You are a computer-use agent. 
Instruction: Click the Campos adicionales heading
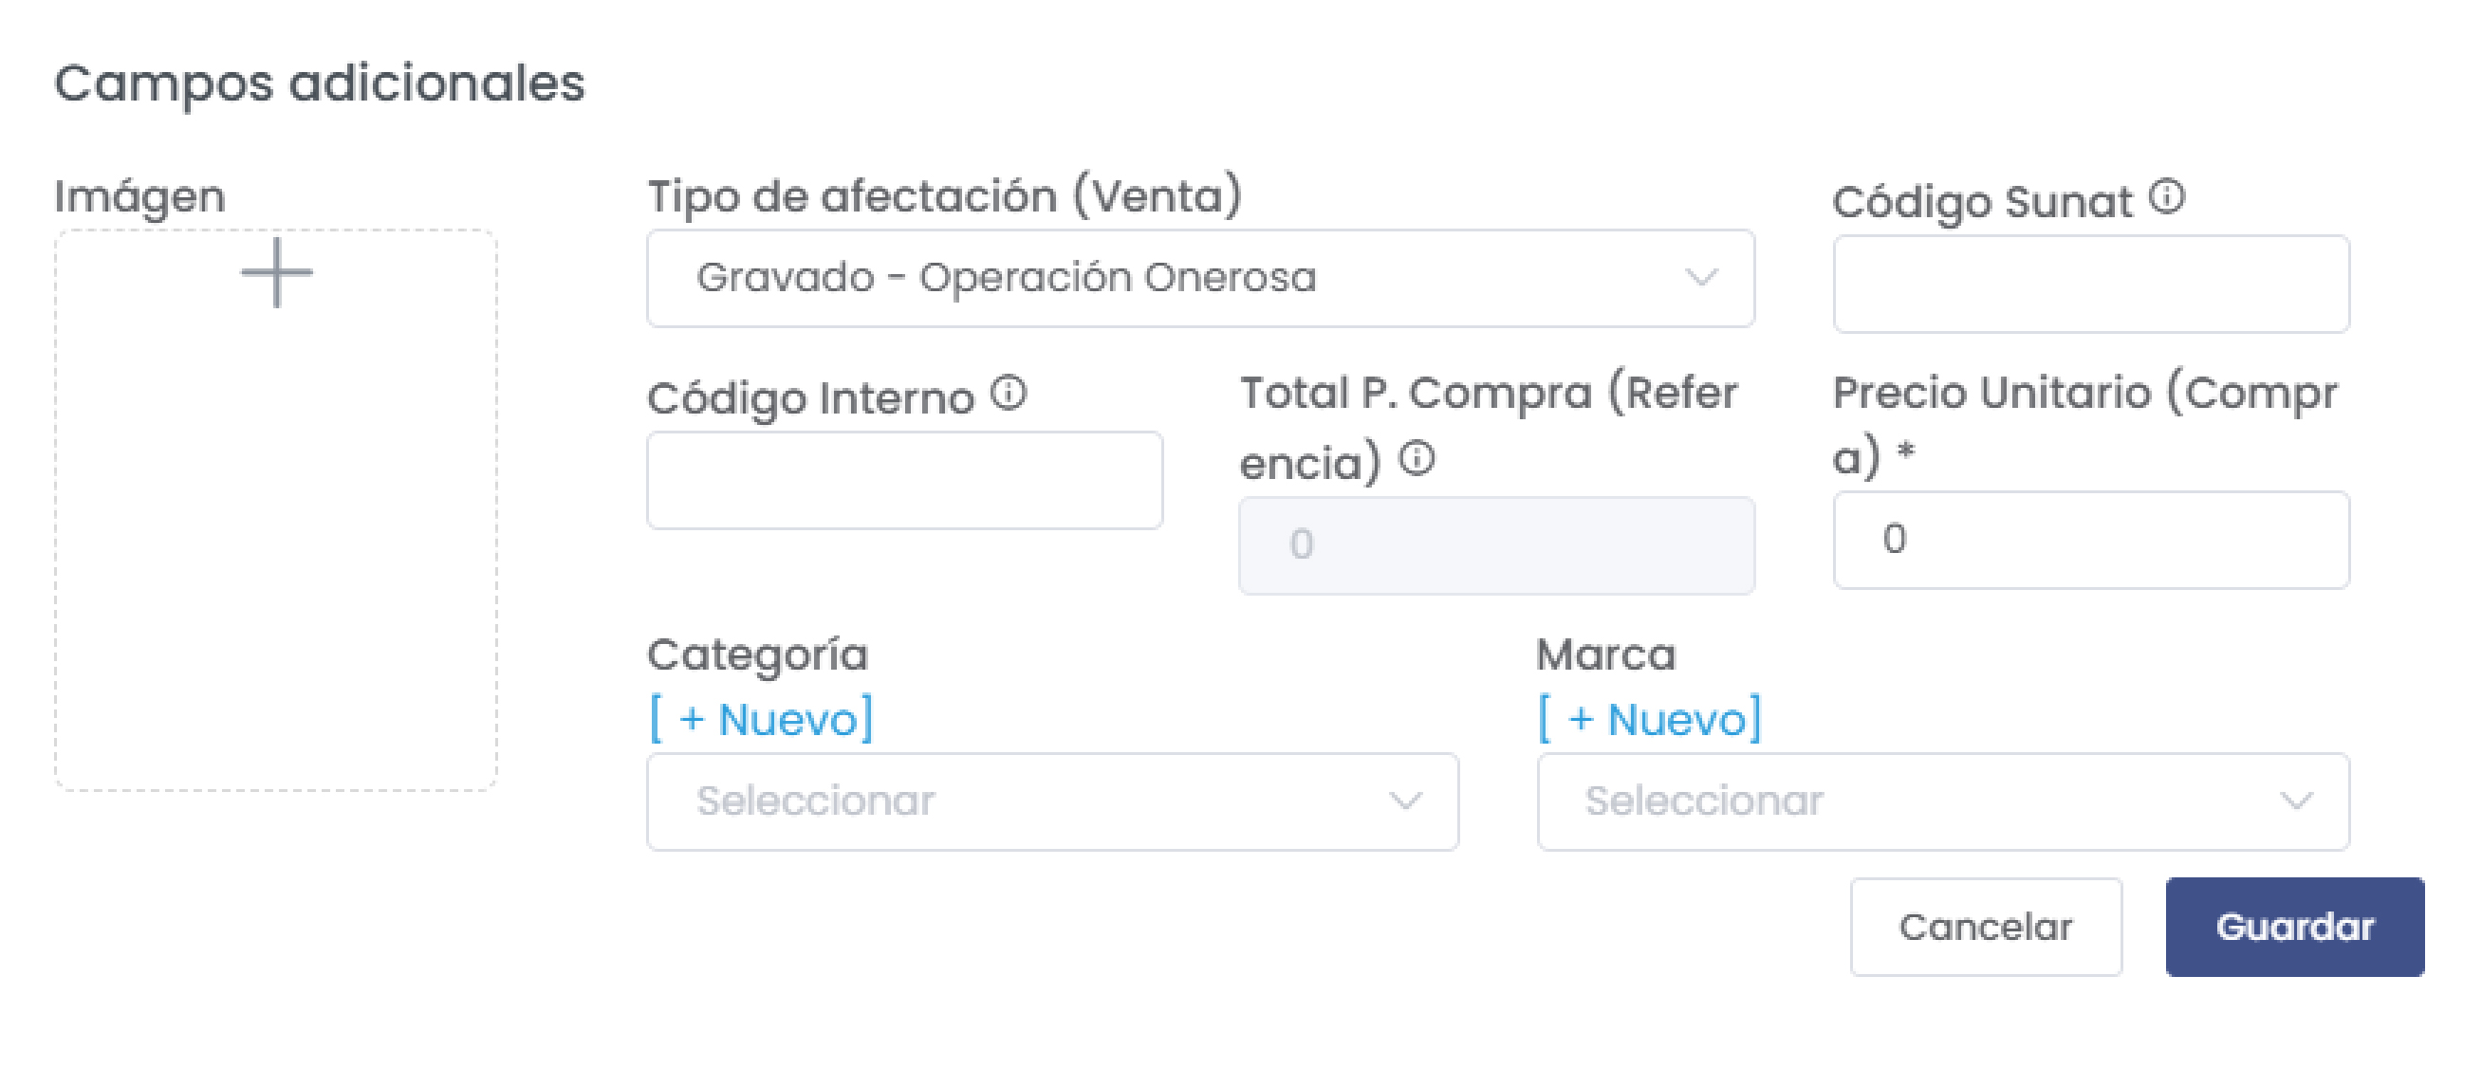point(319,83)
